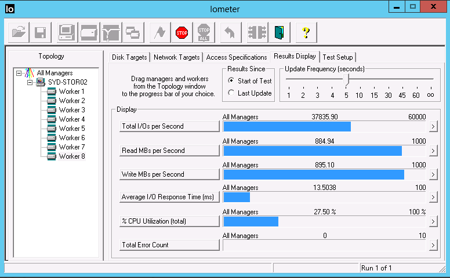450x278 pixels.
Task: Open arrow next to Response Time bar
Action: coord(433,197)
